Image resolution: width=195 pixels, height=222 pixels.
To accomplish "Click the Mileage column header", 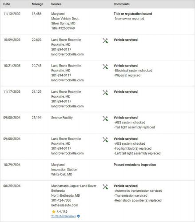I will tap(37, 4).
